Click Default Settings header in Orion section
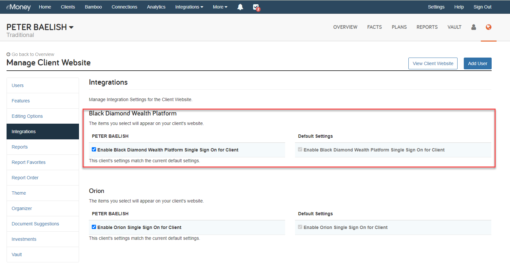The height and width of the screenshot is (264, 510). click(x=315, y=214)
